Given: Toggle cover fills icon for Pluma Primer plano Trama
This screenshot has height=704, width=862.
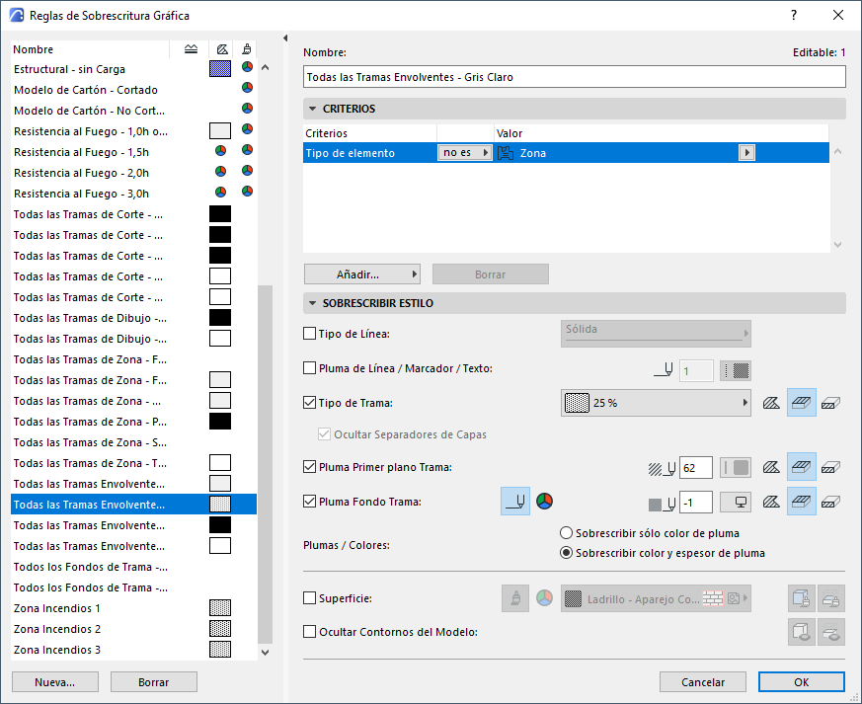Looking at the screenshot, I should click(802, 467).
